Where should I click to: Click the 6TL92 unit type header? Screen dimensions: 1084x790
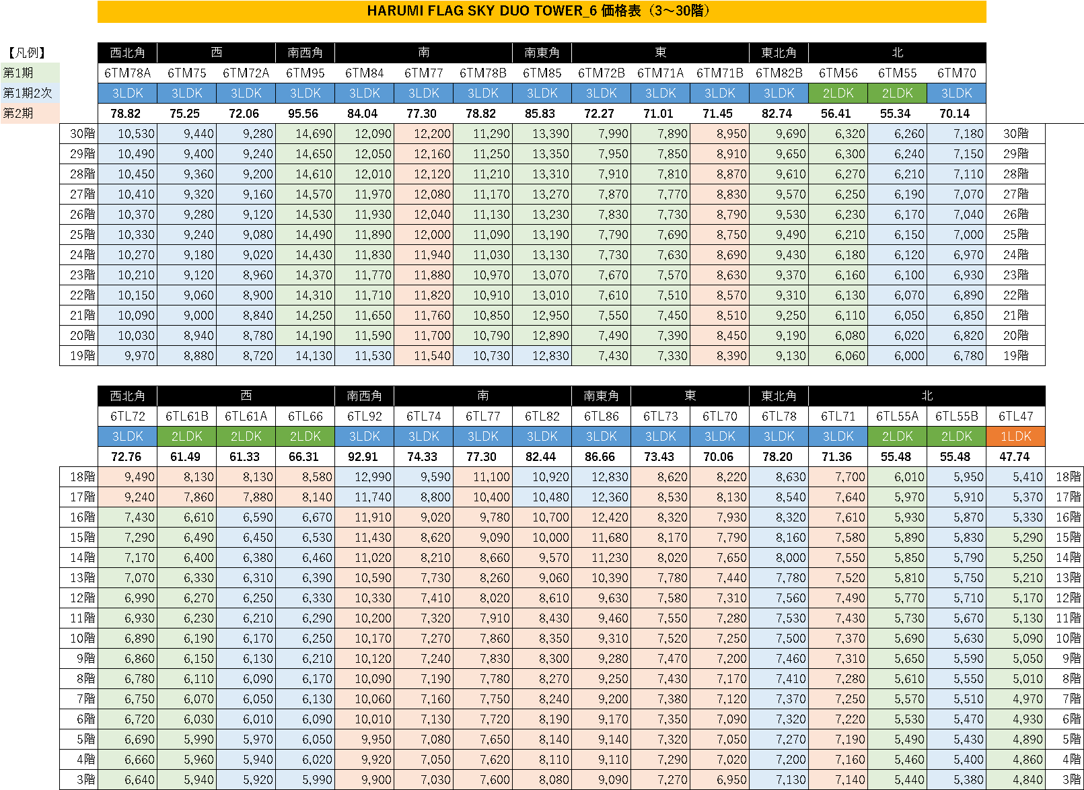364,416
